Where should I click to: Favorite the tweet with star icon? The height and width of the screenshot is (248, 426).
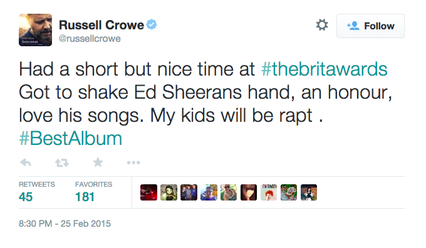pyautogui.click(x=98, y=162)
